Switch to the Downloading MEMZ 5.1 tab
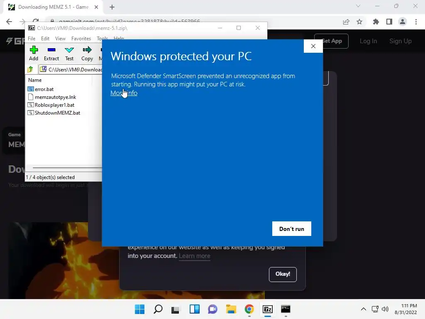Image resolution: width=425 pixels, height=319 pixels. pos(53,7)
